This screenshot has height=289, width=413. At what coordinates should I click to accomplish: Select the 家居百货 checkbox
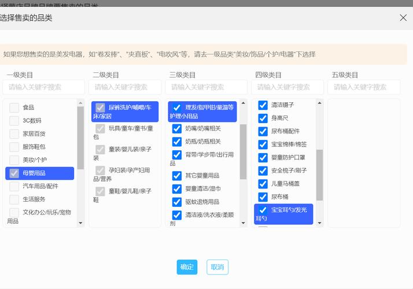14,134
